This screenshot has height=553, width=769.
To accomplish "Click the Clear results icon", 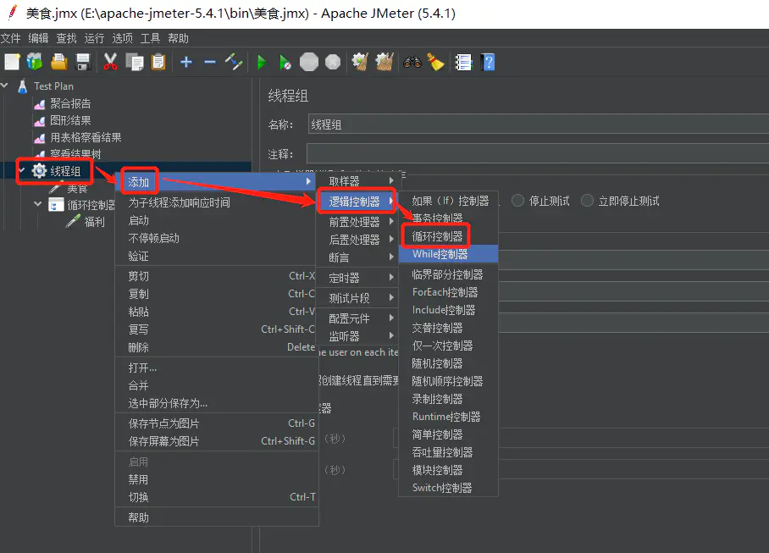I will click(360, 63).
